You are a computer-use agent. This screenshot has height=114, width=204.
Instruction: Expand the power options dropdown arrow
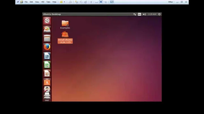pyautogui.click(x=64, y=2)
